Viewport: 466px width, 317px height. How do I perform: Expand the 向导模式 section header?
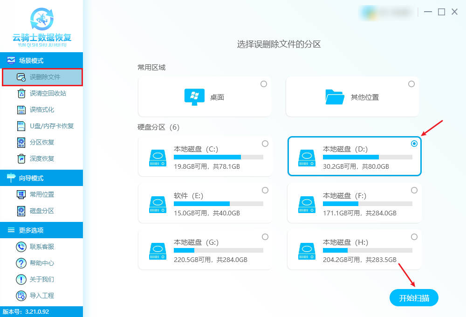click(x=41, y=178)
